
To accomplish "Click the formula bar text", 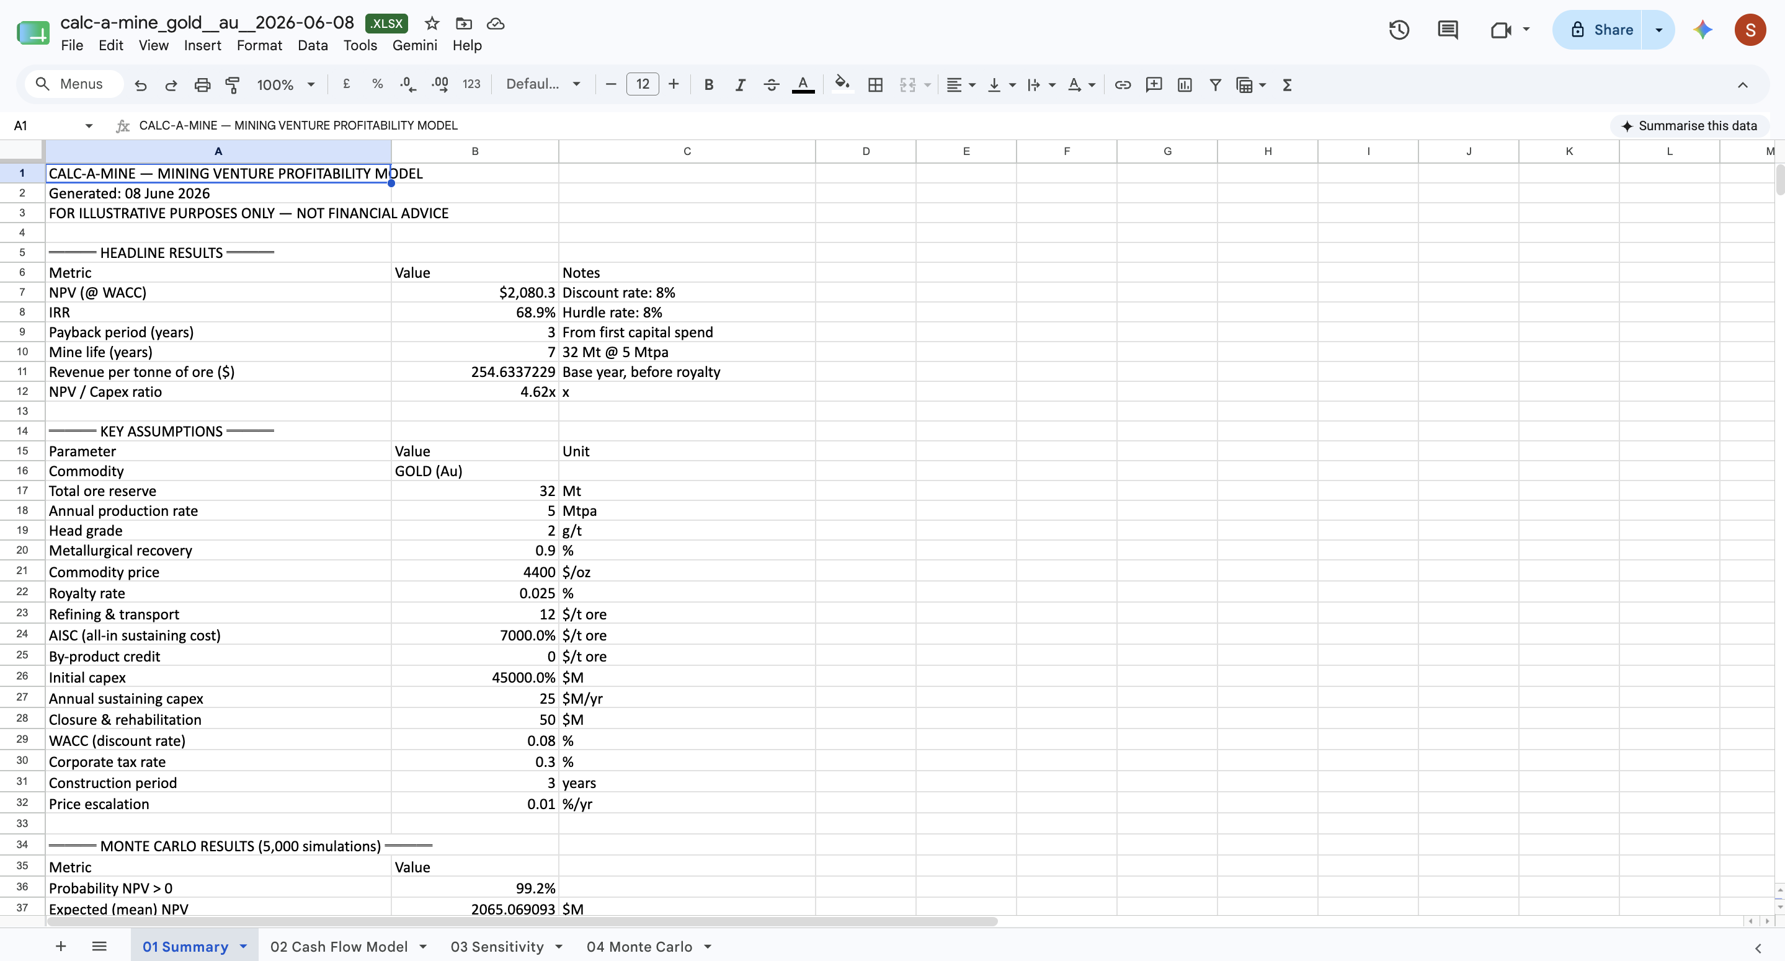I will tap(298, 125).
